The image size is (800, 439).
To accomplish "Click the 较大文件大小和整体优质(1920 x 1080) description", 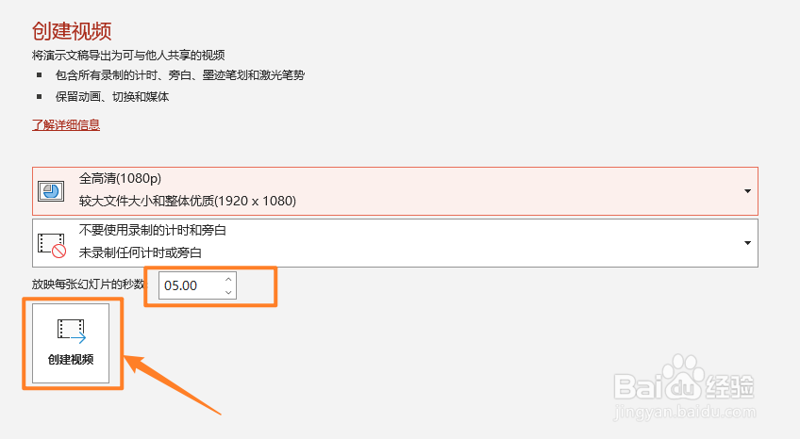I will pyautogui.click(x=187, y=201).
